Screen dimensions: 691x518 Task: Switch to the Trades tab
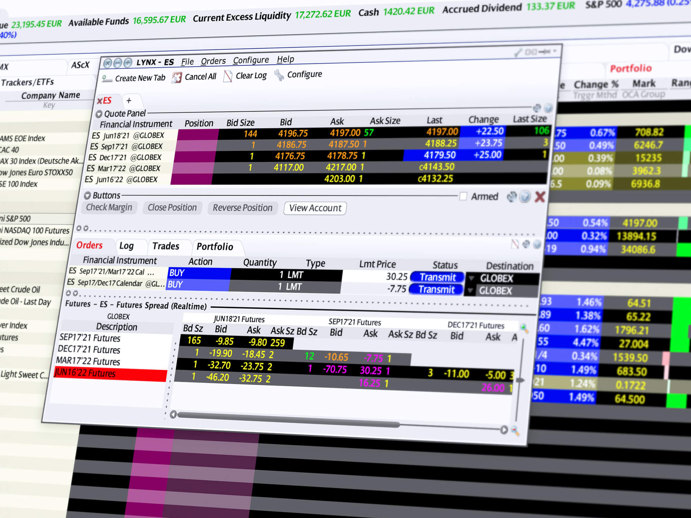(x=166, y=246)
